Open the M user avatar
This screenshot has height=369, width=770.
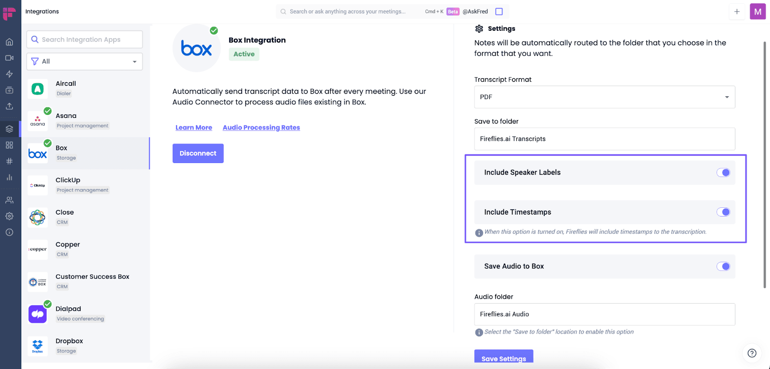(x=758, y=12)
